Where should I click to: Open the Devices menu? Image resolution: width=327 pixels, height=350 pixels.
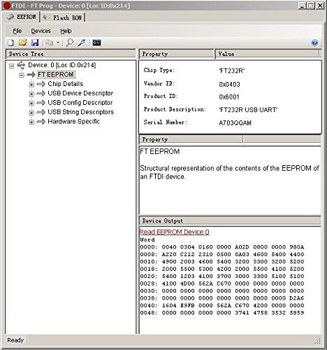click(41, 31)
